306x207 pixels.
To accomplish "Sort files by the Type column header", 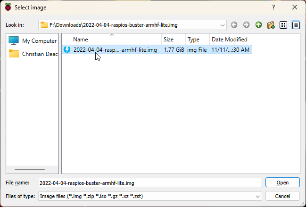I will point(198,40).
